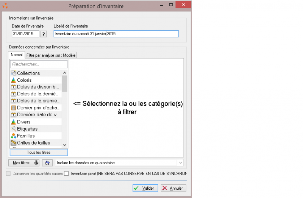Click the Dates de la premiè... calendar icon
Screen dimensions: 303x198
point(13,101)
